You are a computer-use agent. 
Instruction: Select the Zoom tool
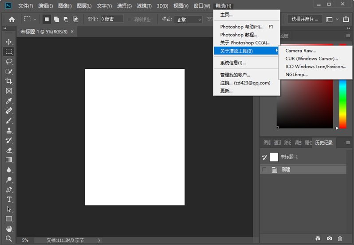tap(9, 238)
